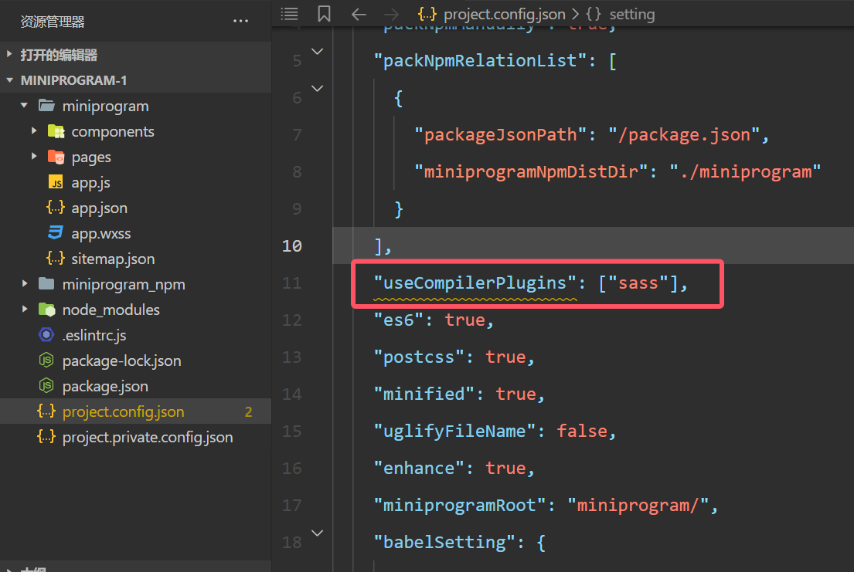This screenshot has height=572, width=854.
Task: Click the package.json npm icon
Action: (45, 385)
